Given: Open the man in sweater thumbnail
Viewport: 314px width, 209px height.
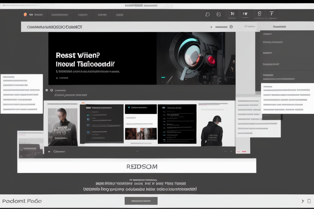Looking at the screenshot, I should point(62,127).
